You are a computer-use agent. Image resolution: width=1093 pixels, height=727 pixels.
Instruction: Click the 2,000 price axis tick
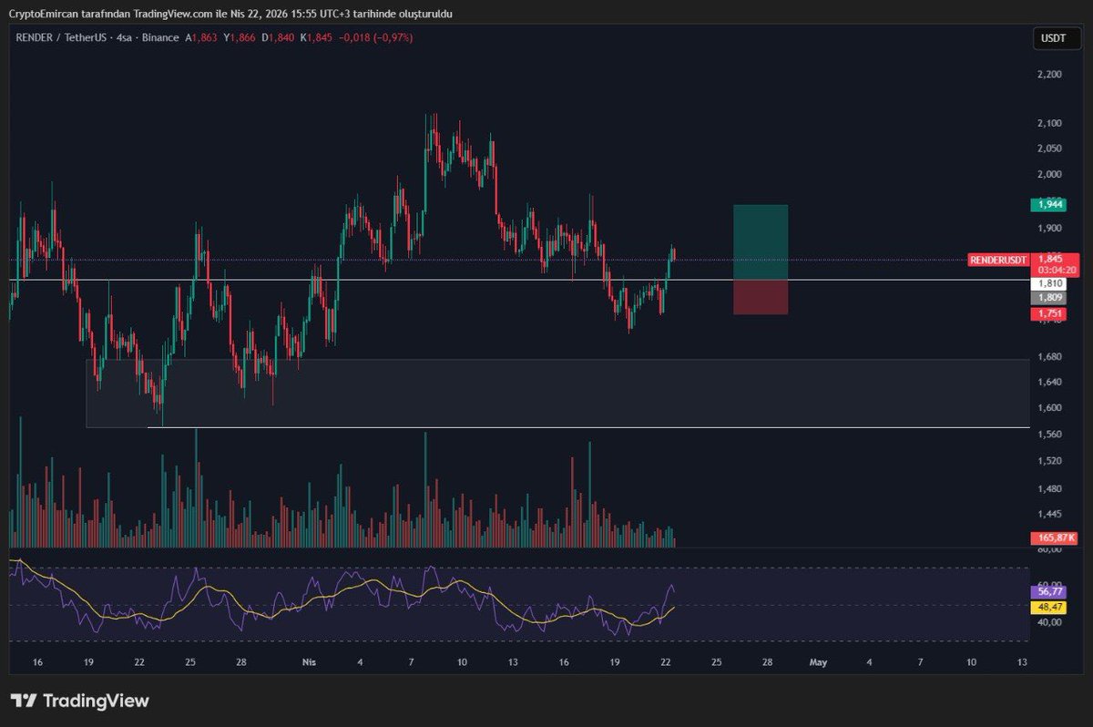pos(1049,174)
